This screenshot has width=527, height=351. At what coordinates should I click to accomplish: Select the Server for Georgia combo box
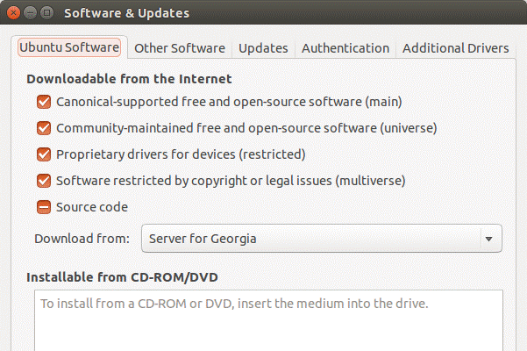[322, 239]
